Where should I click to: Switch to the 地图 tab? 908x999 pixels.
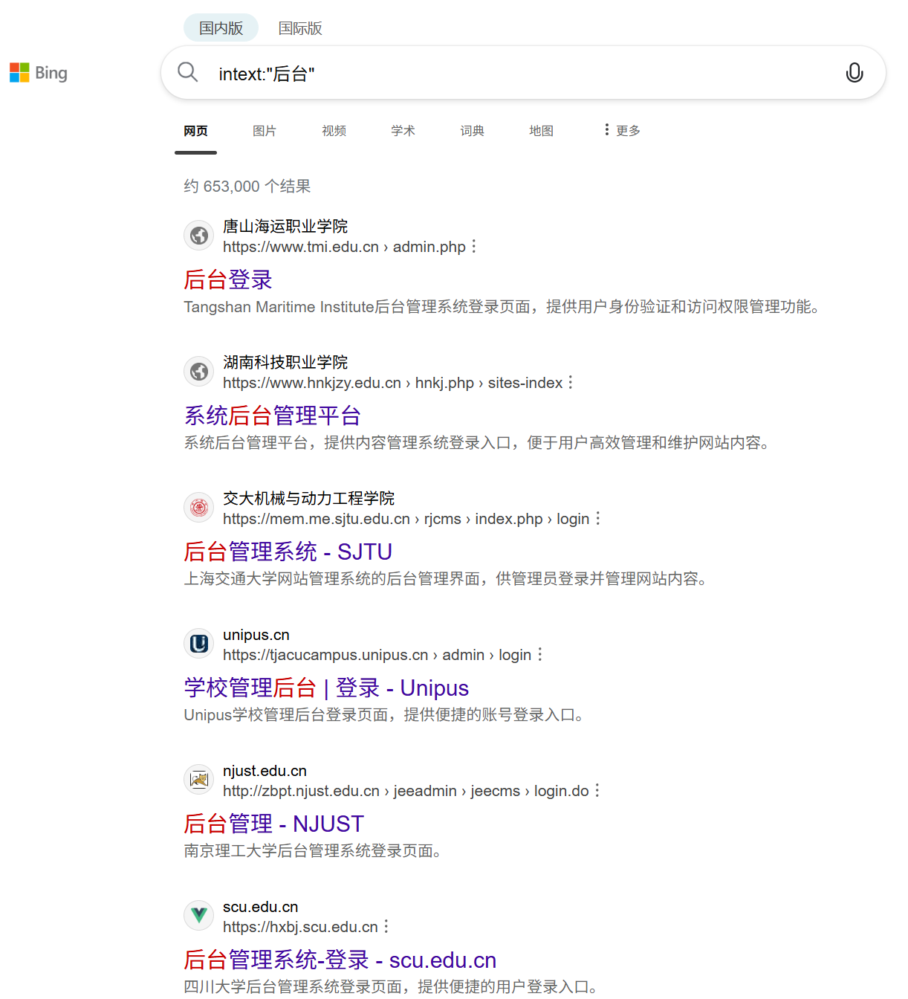click(x=541, y=130)
